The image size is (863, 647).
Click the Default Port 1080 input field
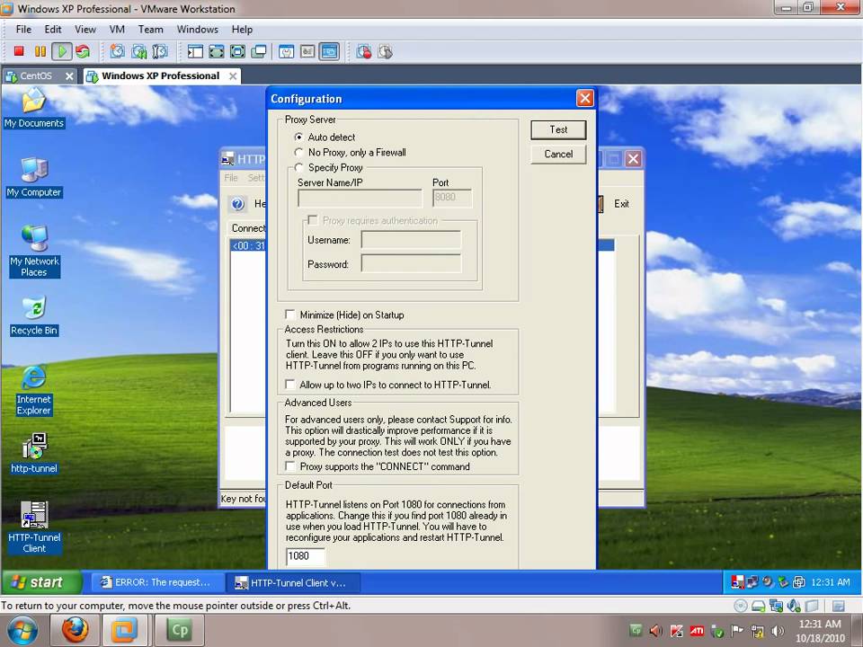point(305,556)
